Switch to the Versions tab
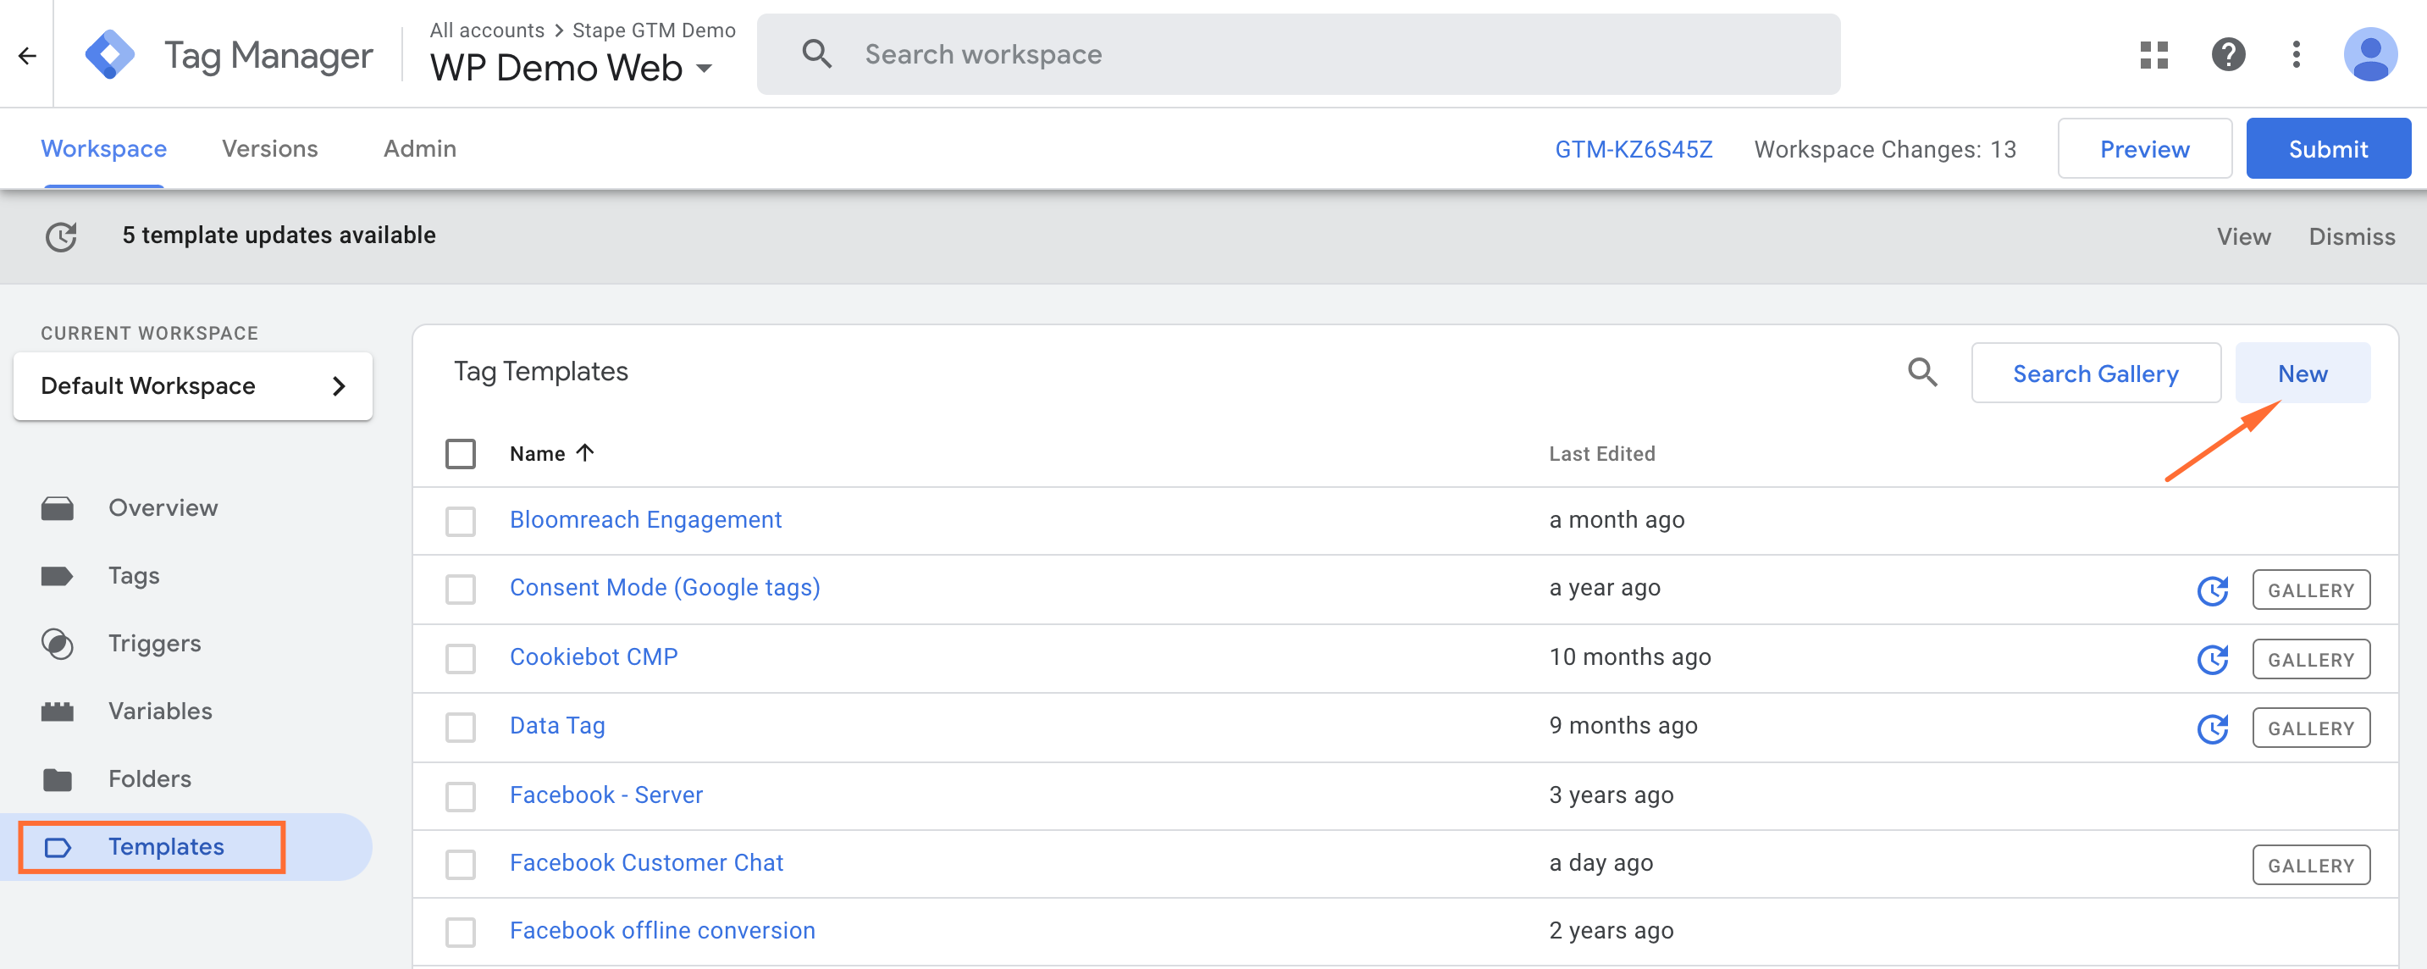This screenshot has width=2427, height=969. [x=269, y=148]
